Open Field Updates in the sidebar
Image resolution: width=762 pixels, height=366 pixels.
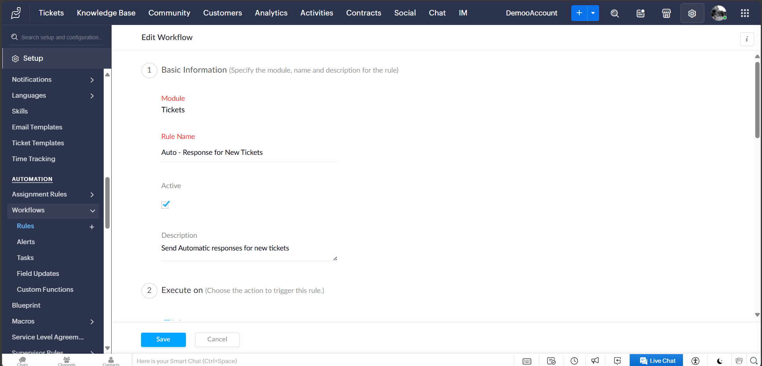pyautogui.click(x=38, y=274)
